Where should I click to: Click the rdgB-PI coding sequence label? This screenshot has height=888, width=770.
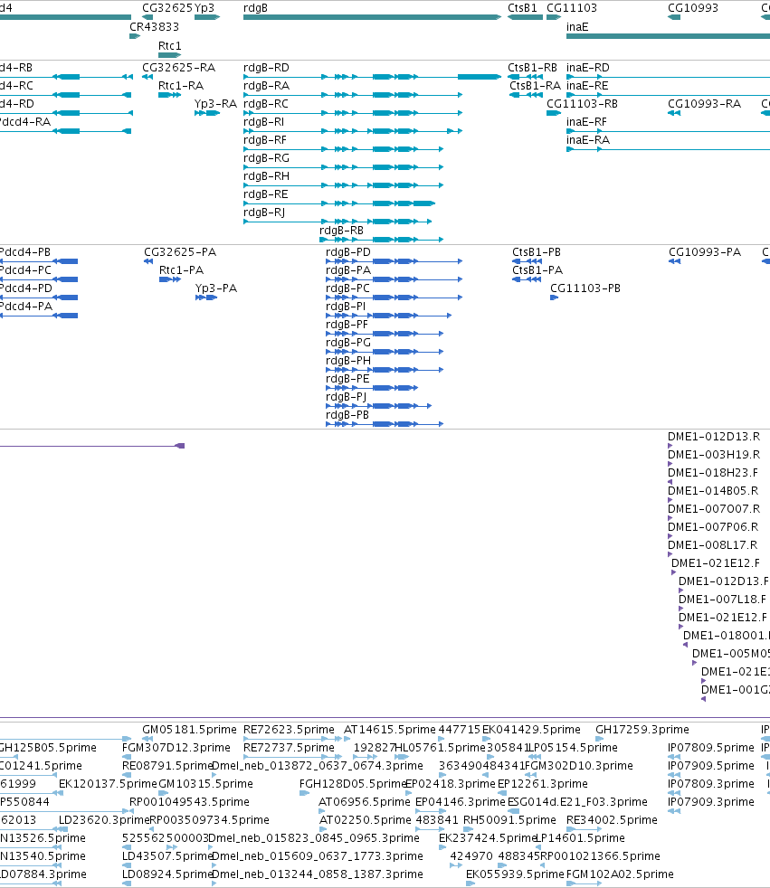346,307
